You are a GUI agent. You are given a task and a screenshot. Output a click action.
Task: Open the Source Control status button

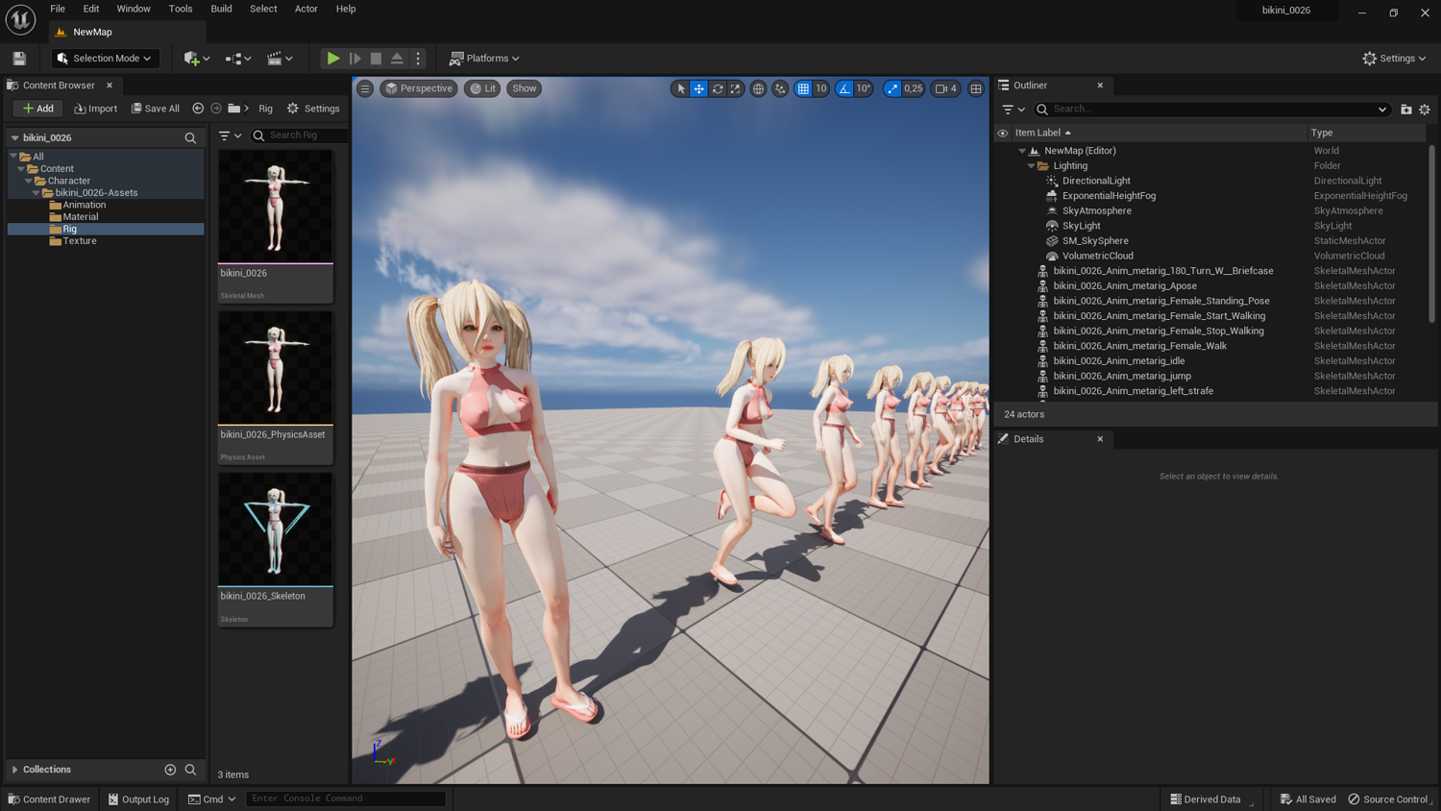click(x=1389, y=799)
